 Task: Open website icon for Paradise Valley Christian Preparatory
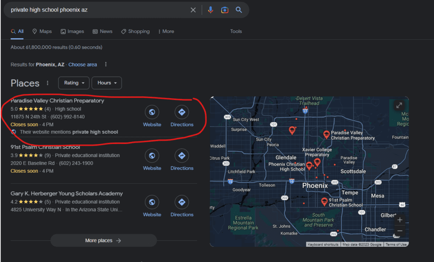(x=152, y=112)
